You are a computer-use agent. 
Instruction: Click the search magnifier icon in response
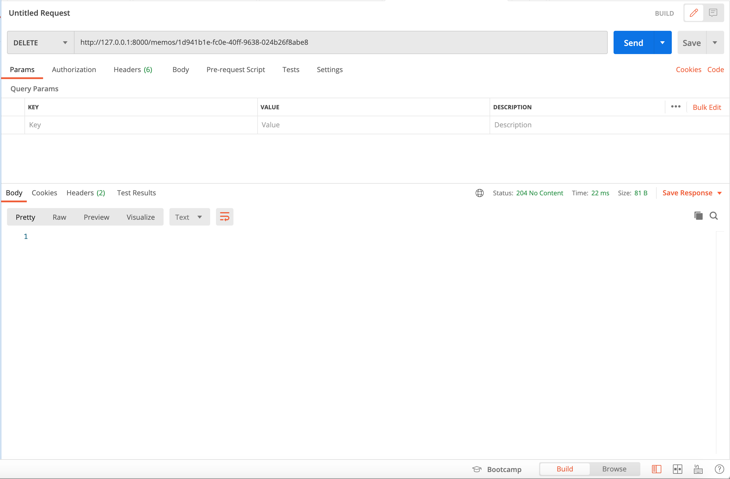[x=714, y=216]
